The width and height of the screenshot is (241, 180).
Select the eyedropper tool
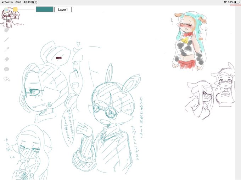coord(7,49)
